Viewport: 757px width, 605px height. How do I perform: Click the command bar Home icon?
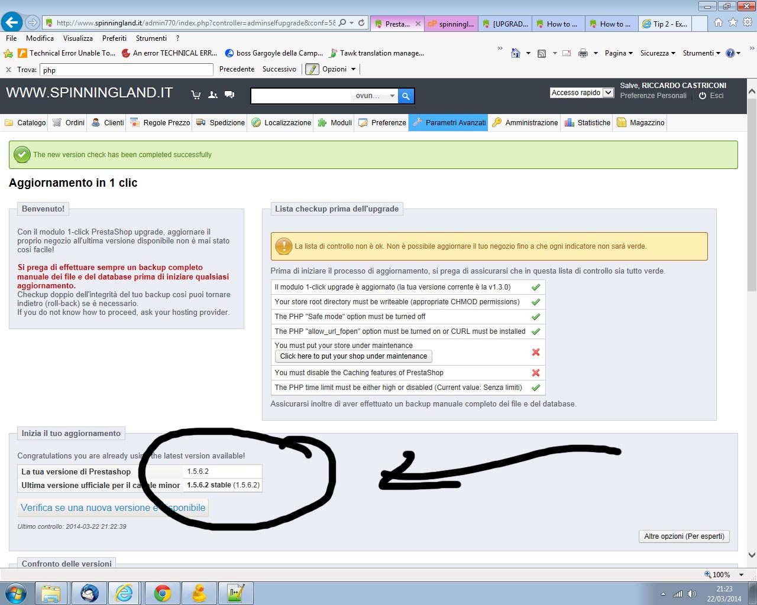pyautogui.click(x=515, y=53)
